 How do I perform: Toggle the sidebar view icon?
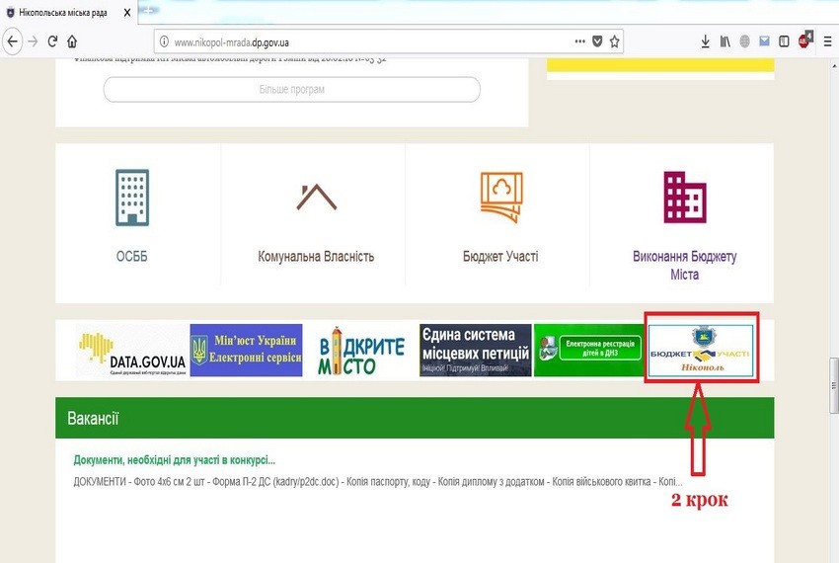784,41
